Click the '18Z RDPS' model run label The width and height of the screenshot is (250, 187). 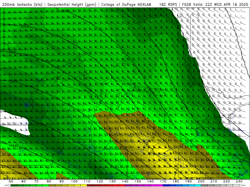(x=168, y=4)
